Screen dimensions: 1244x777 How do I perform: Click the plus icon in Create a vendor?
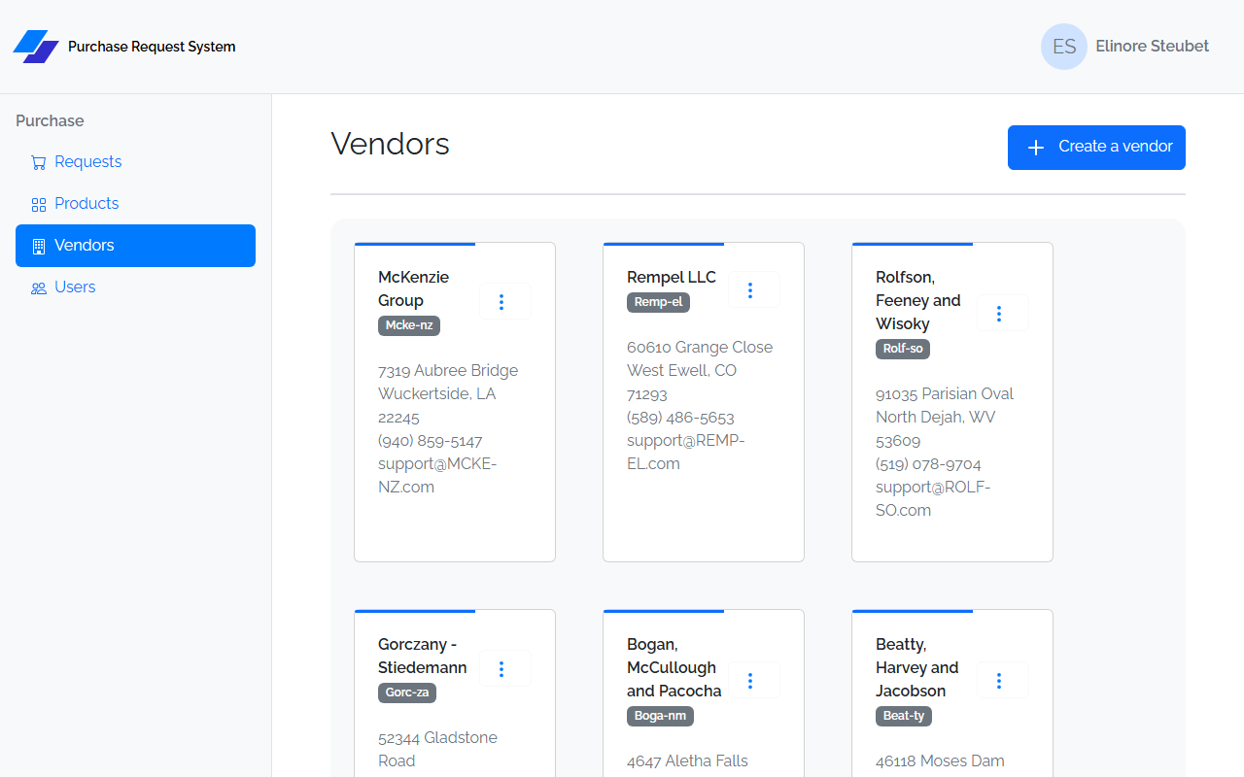[x=1036, y=148]
